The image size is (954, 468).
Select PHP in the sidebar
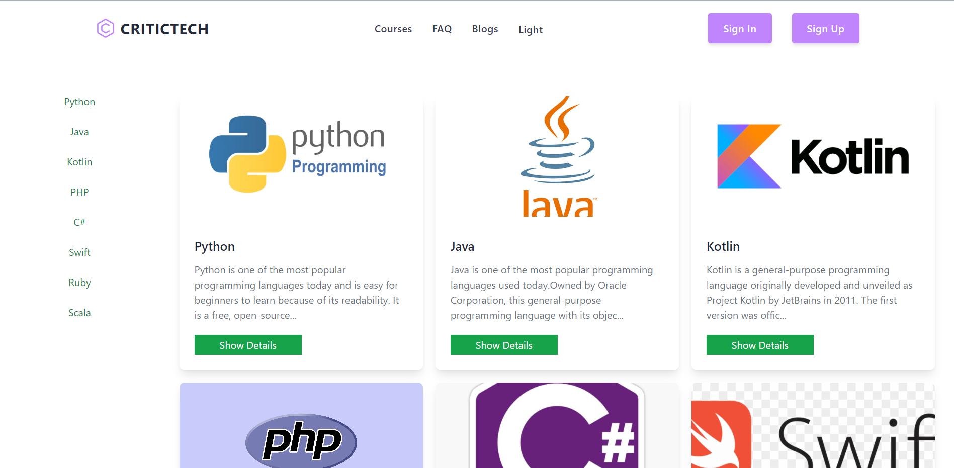point(79,192)
